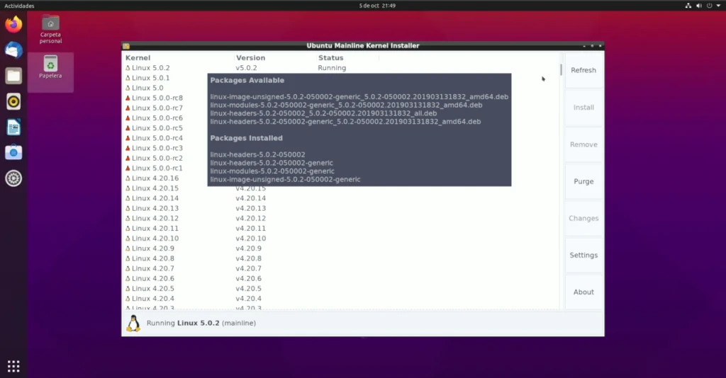Click the Changes button

click(x=583, y=218)
